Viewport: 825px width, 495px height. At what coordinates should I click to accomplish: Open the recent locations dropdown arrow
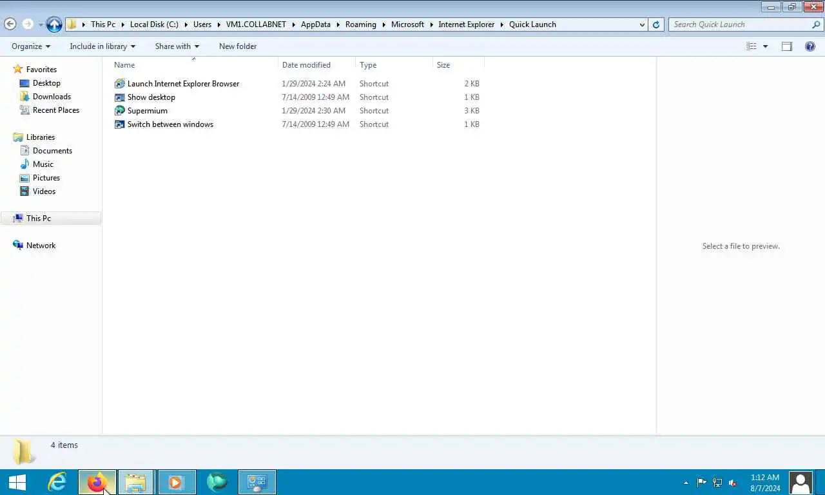[41, 24]
